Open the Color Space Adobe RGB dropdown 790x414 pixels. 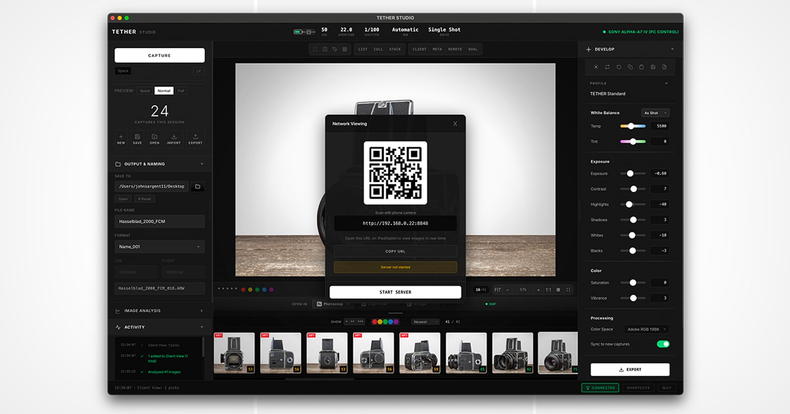[x=647, y=329]
